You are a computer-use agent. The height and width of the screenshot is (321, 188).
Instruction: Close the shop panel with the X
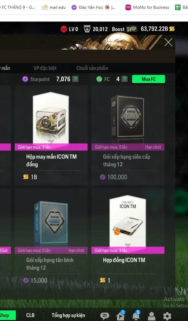[168, 43]
